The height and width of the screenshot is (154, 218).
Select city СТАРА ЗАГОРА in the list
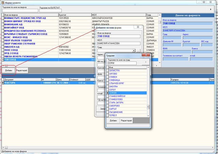coord(128,102)
